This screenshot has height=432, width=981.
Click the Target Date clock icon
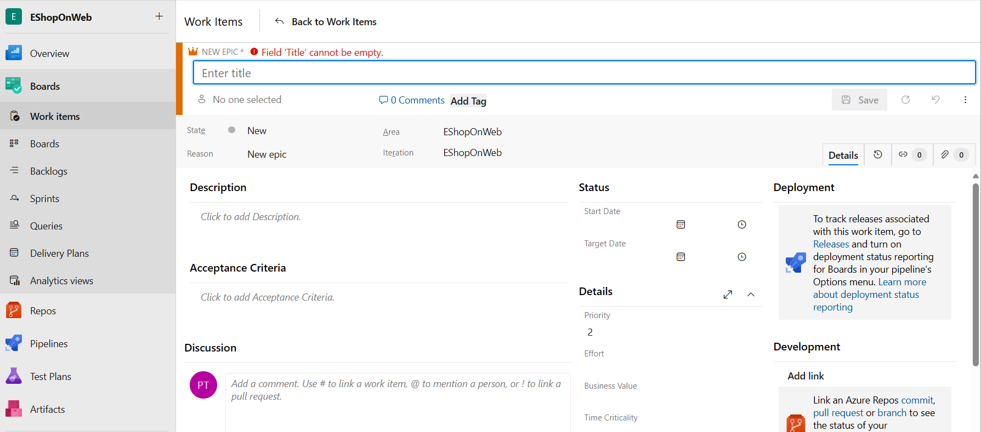click(x=741, y=257)
